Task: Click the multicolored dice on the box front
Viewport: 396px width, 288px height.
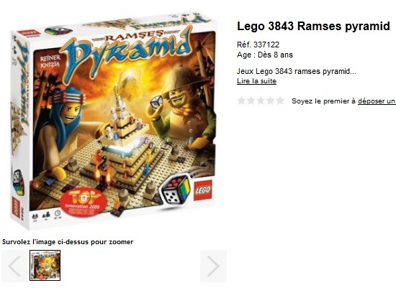Action: [176, 189]
